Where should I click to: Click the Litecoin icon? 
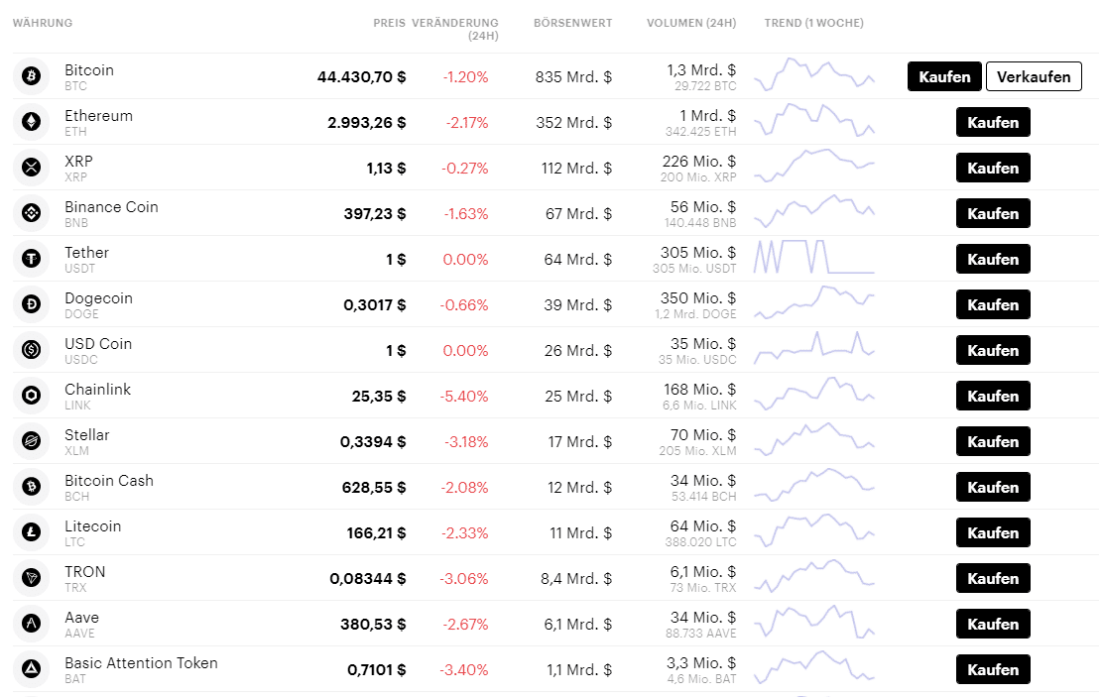pos(31,532)
